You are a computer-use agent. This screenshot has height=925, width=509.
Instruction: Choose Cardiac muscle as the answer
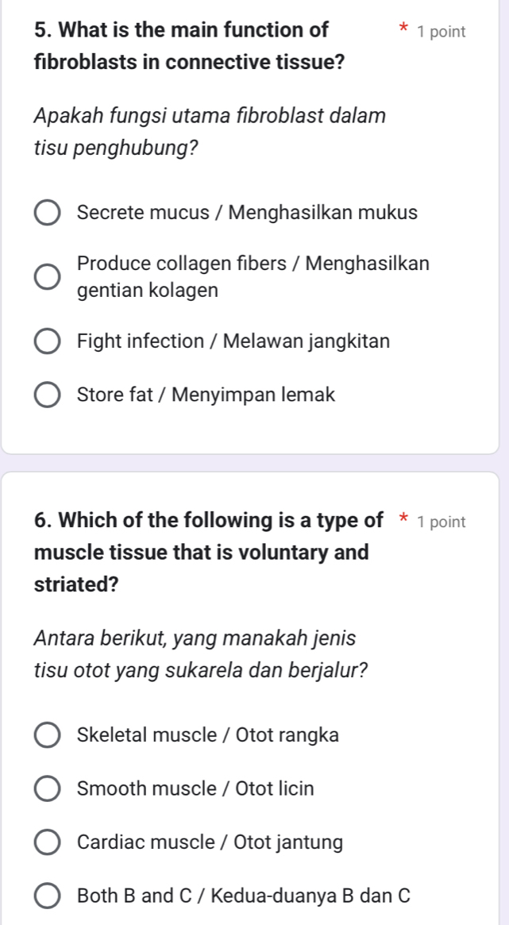tap(48, 842)
